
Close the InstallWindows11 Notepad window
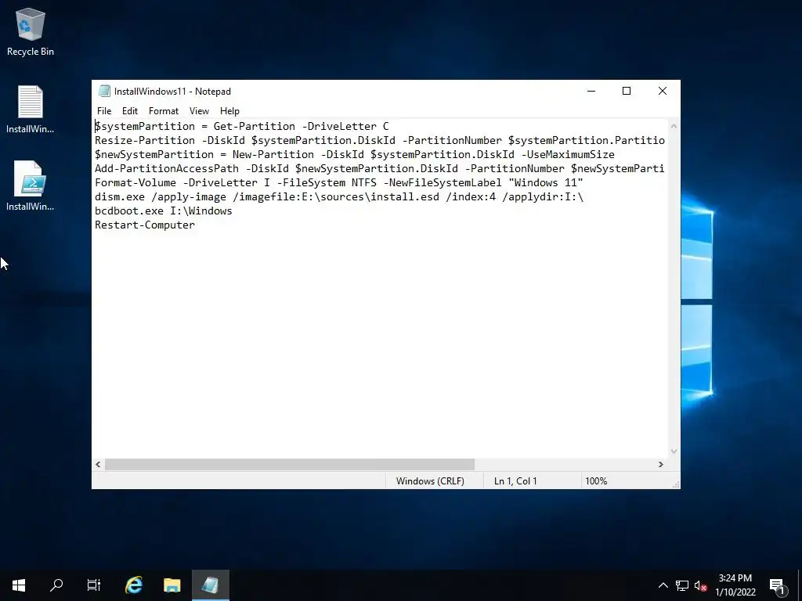[663, 91]
